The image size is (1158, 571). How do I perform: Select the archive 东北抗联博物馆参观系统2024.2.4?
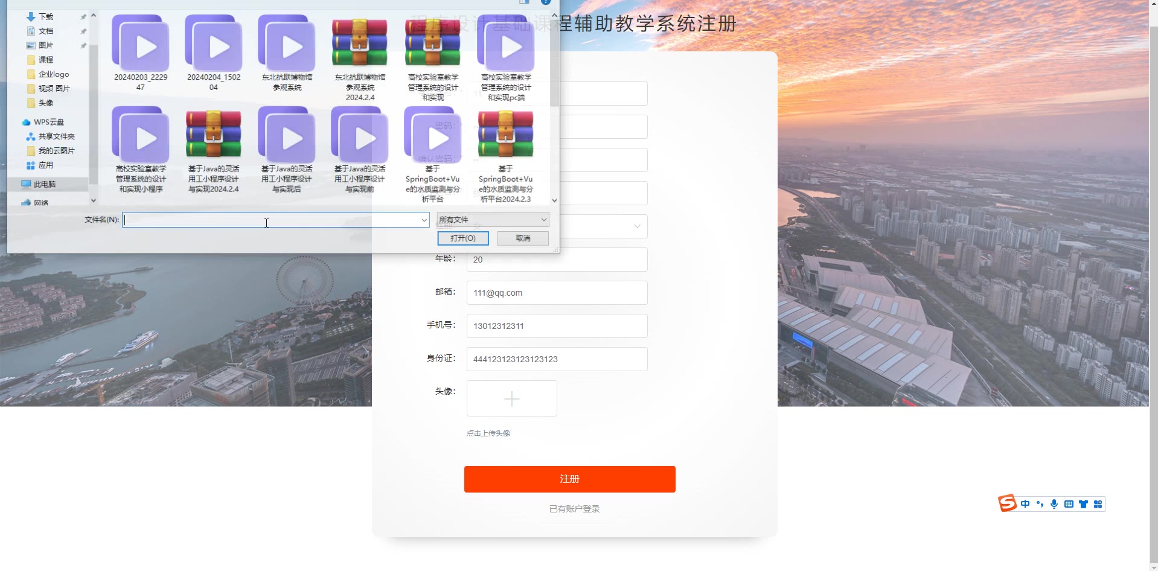point(360,58)
